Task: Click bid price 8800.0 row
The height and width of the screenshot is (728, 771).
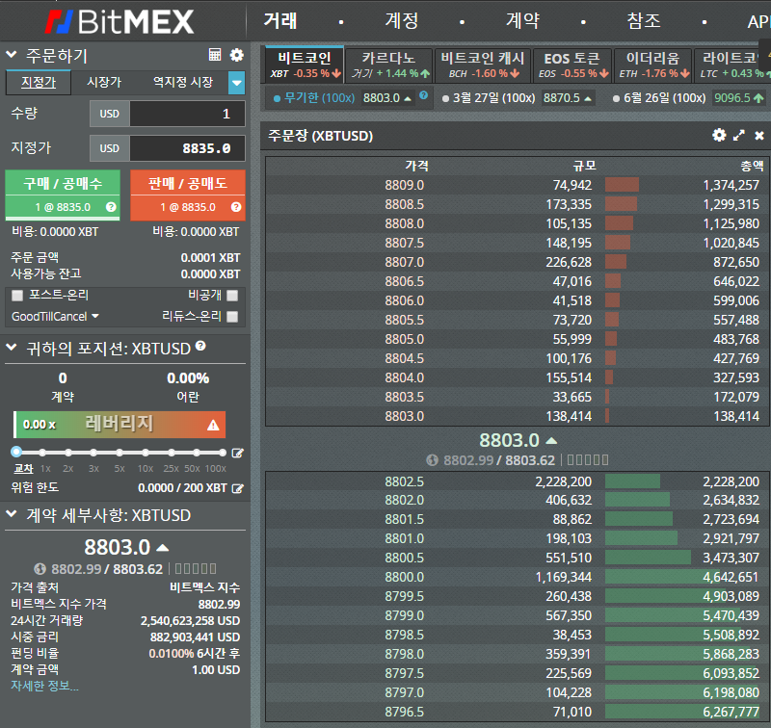Action: point(516,577)
